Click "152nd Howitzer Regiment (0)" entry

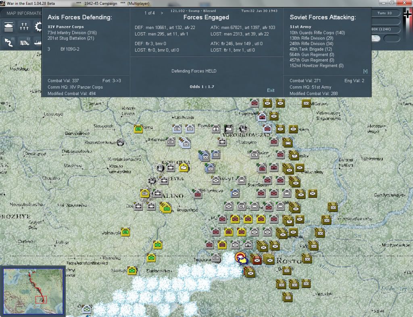click(x=316, y=66)
